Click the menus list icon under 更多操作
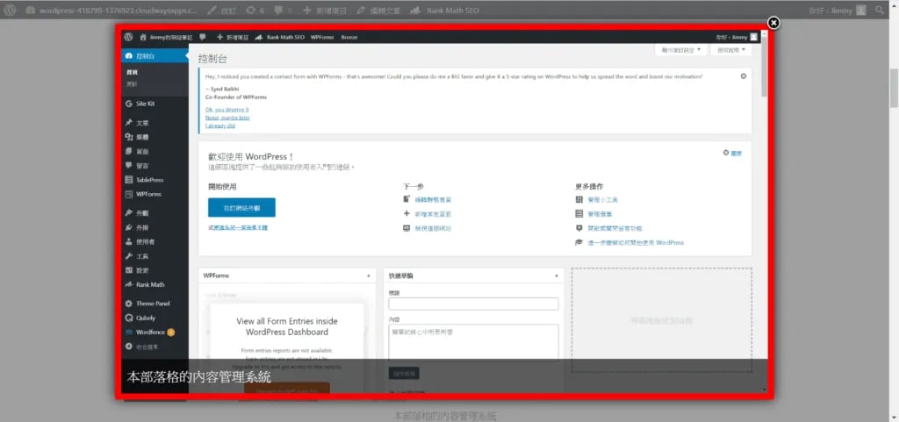Image resolution: width=899 pixels, height=422 pixels. (579, 213)
